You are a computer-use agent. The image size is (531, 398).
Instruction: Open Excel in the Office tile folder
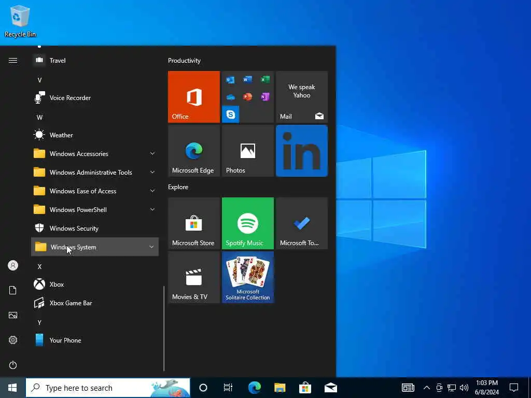(265, 80)
